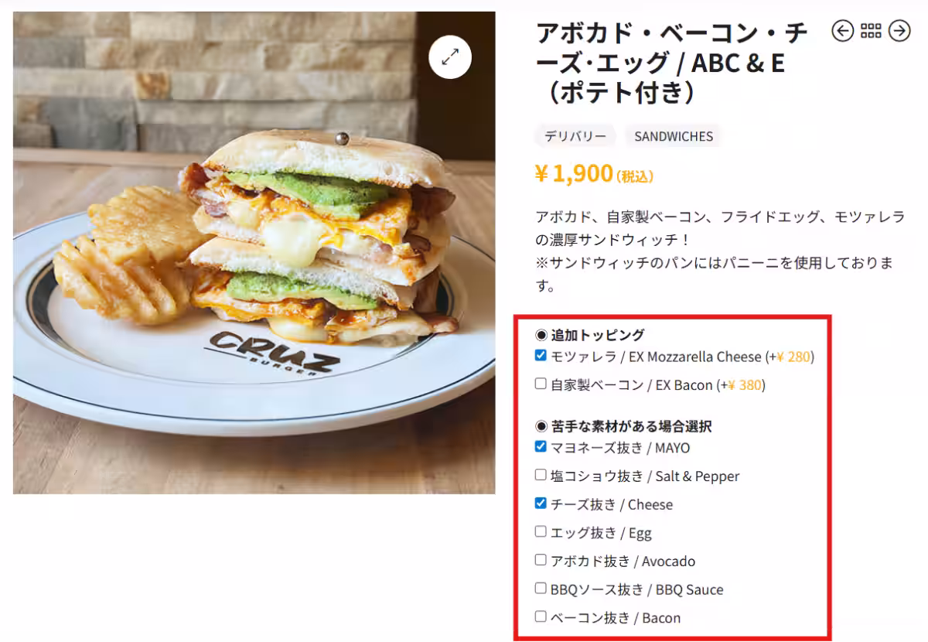
Task: Check the Bacon removal option
Action: [541, 616]
